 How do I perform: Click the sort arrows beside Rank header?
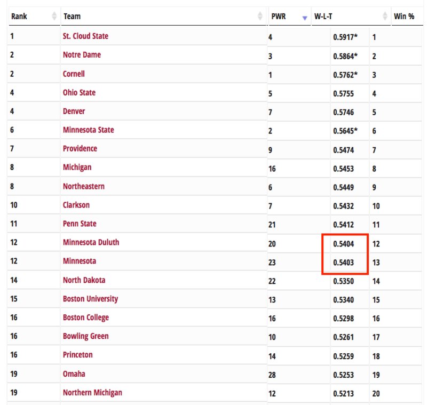coord(54,17)
